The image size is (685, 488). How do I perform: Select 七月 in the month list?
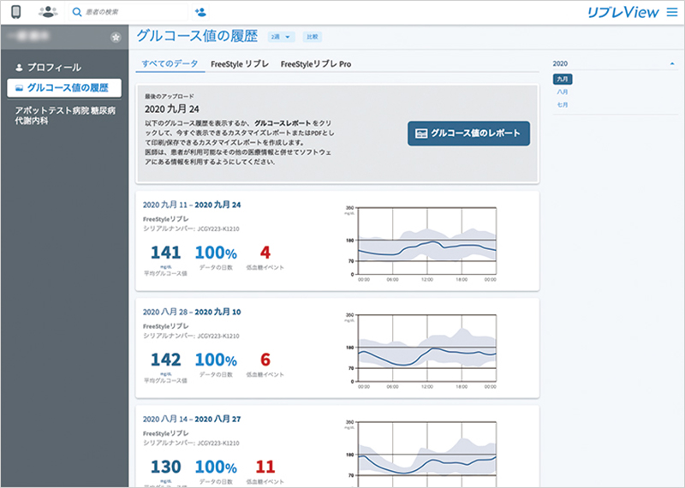(563, 104)
